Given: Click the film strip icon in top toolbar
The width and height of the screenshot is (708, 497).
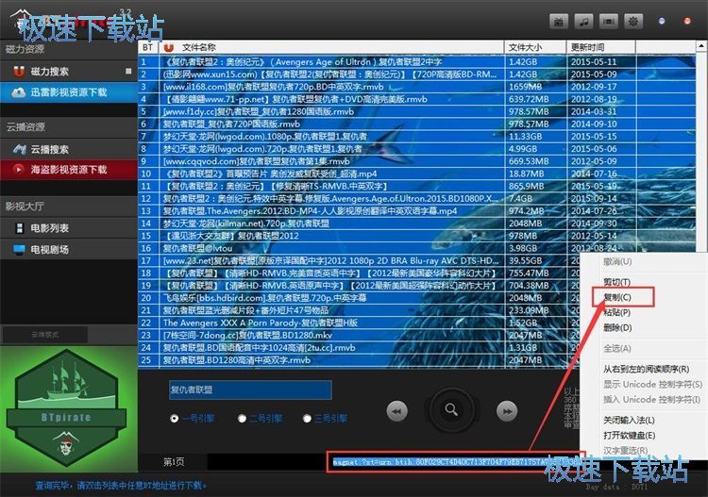Looking at the screenshot, I should 609,21.
